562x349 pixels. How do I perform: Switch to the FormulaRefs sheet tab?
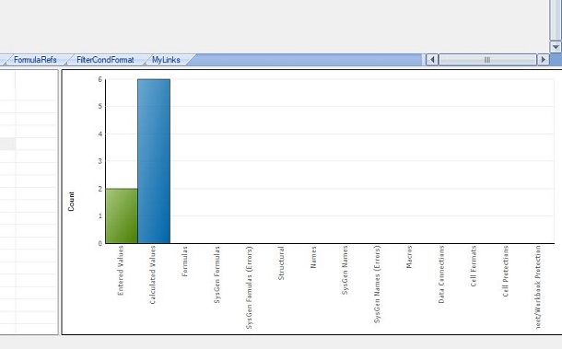(x=35, y=60)
